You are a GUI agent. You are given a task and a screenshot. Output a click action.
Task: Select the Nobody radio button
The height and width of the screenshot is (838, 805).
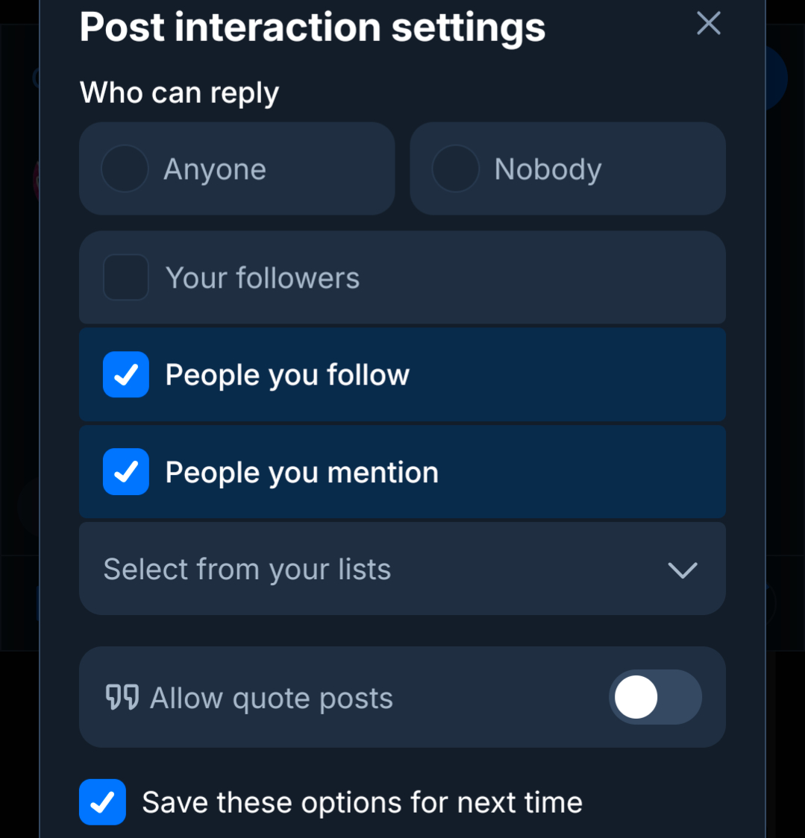[x=455, y=169]
